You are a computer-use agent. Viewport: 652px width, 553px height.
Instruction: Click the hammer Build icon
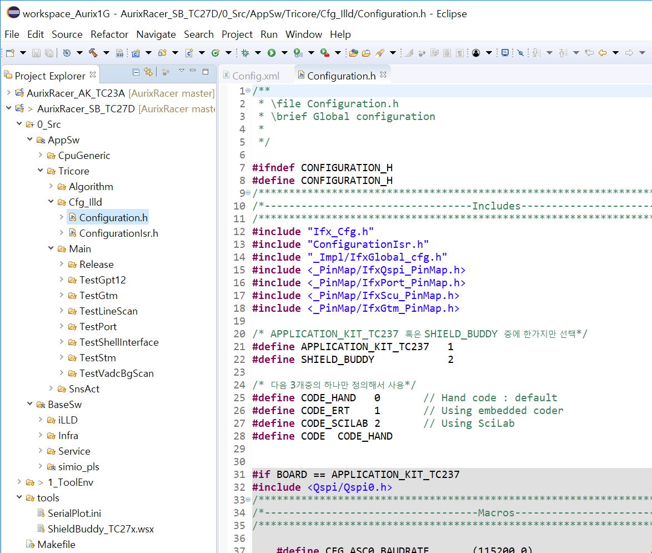pos(93,53)
